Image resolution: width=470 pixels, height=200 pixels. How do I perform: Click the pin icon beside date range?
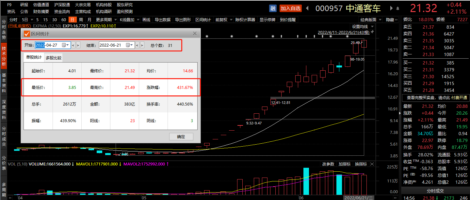tap(372, 32)
